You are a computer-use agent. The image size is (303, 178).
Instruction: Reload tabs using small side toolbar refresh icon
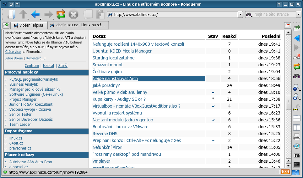click(297, 66)
